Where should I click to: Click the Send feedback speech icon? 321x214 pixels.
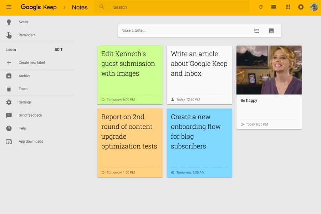9,115
